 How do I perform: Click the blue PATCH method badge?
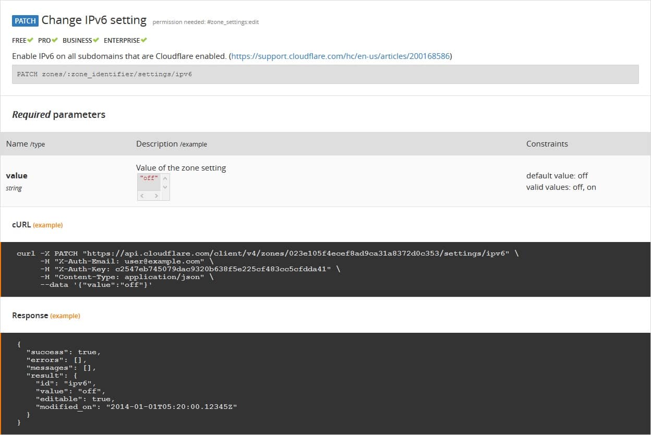tap(25, 21)
